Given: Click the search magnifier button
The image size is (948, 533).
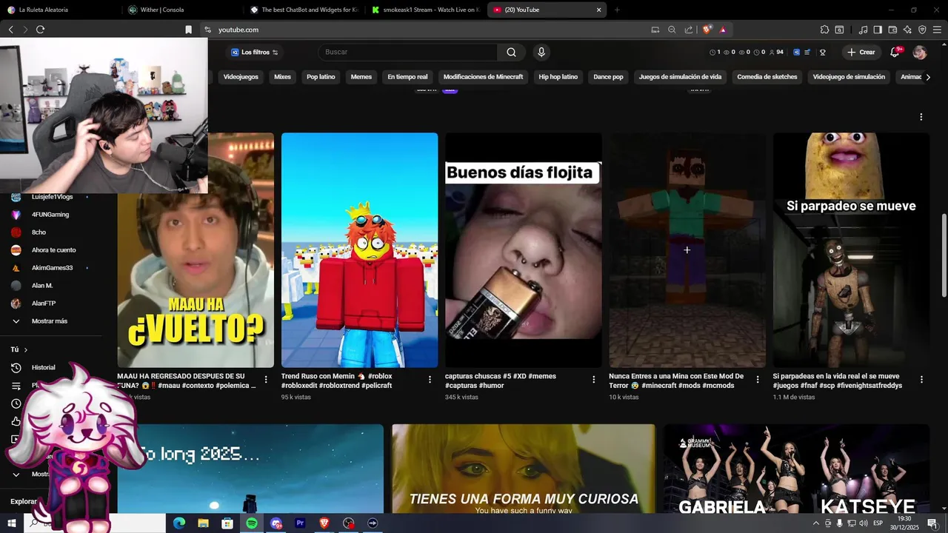Looking at the screenshot, I should [511, 52].
